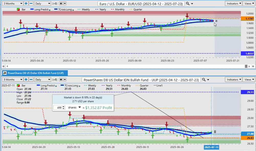Viewport: 256px width, 151px height.
Task: Click forecast days minus button on UUP chart
Action: point(65,80)
